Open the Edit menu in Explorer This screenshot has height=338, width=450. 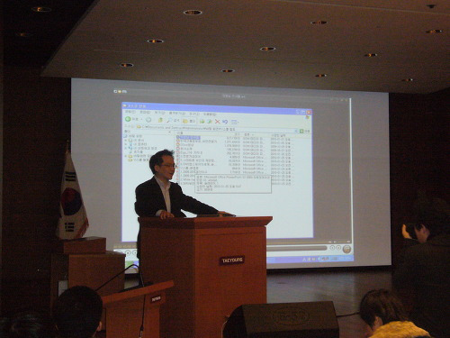click(x=145, y=112)
